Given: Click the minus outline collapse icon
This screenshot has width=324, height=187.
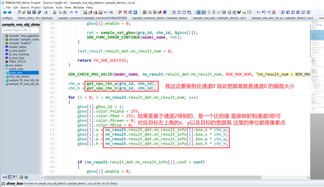Looking at the screenshot, I should point(268,12).
